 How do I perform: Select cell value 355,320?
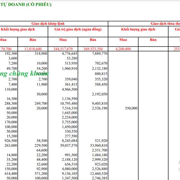click(101, 79)
